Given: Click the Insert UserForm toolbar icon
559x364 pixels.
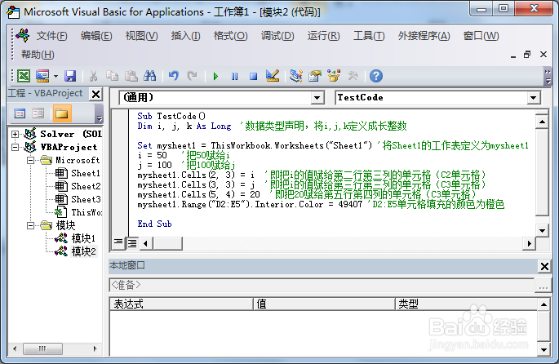Looking at the screenshot, I should point(42,76).
